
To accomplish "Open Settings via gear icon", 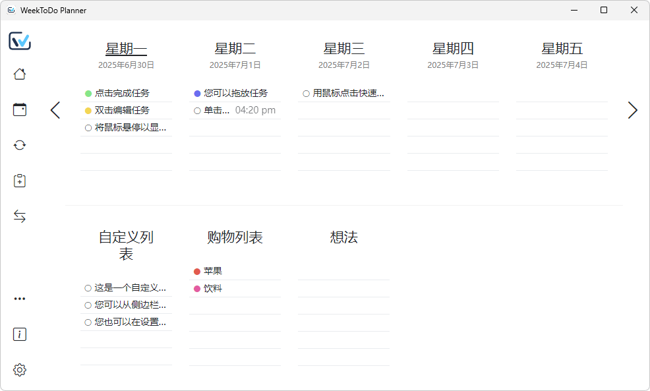I will tap(20, 370).
